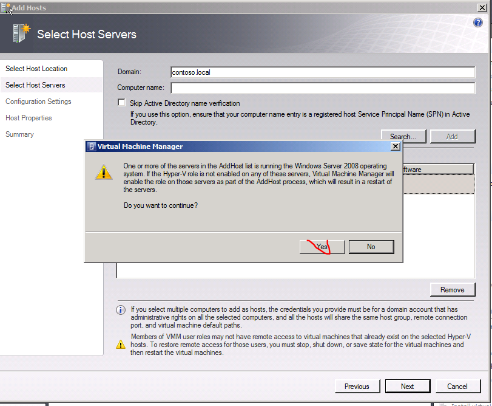Click the blue help question mark icon

[x=478, y=22]
